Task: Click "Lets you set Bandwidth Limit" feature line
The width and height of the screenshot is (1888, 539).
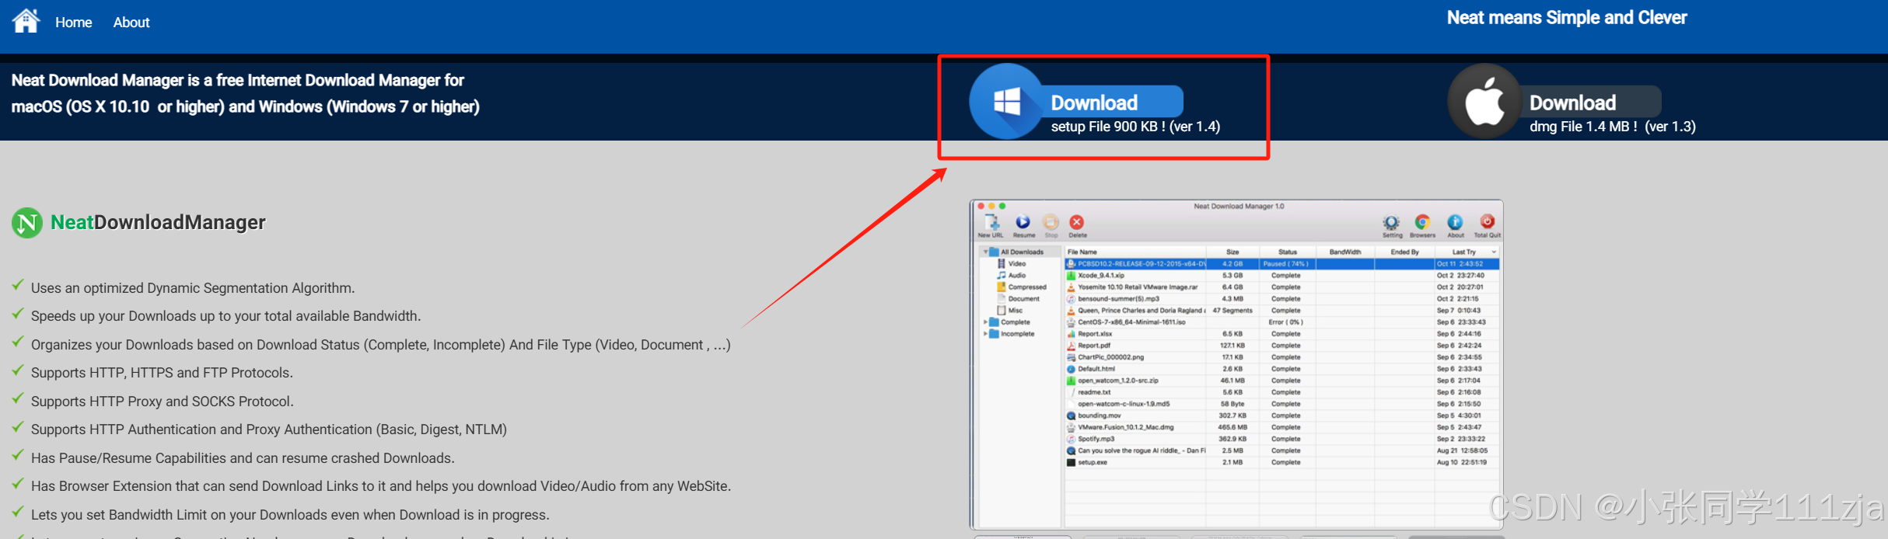Action: (290, 515)
